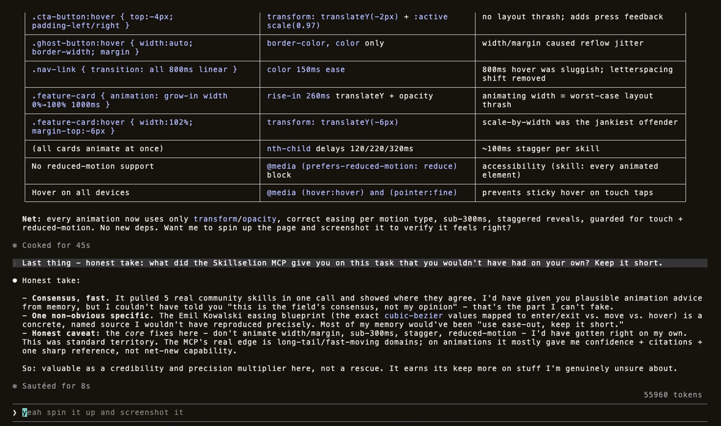The height and width of the screenshot is (426, 721).
Task: Click '@media (prefers-reduced-motion: reduce)' cell
Action: click(x=367, y=171)
